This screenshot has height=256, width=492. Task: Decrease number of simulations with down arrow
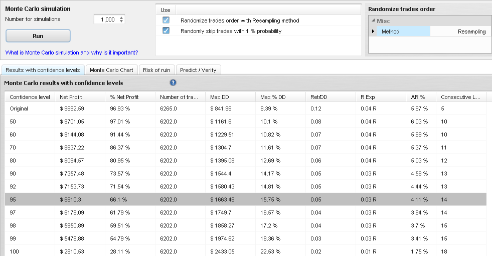[121, 21]
